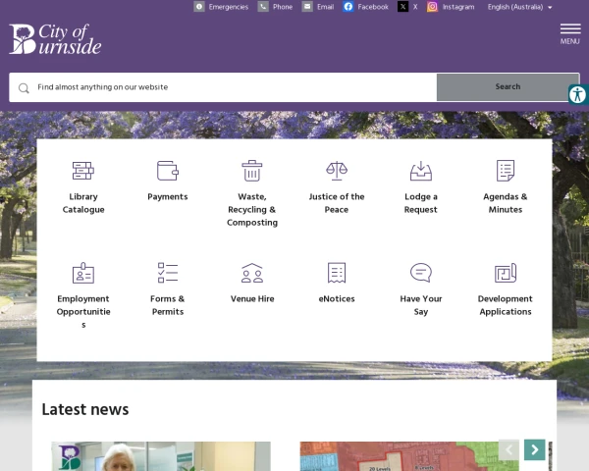This screenshot has width=589, height=471.
Task: Click the eNotices receipt icon
Action: click(x=337, y=273)
